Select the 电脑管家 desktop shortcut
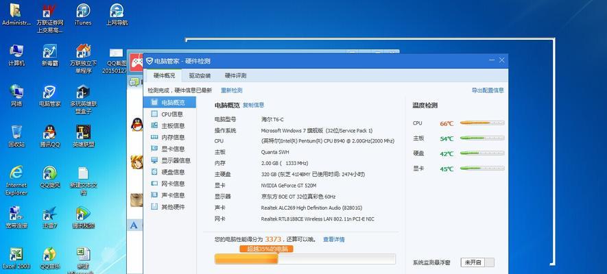The image size is (607, 274). [49, 95]
